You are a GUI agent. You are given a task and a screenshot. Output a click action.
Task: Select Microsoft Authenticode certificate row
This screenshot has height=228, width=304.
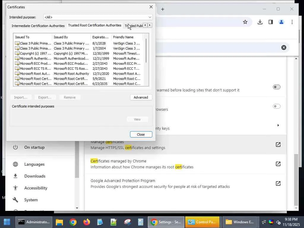pos(78,58)
